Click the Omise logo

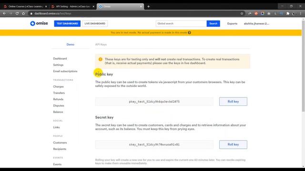pos(39,23)
